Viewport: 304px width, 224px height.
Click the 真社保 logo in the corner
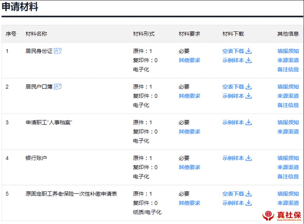click(282, 215)
